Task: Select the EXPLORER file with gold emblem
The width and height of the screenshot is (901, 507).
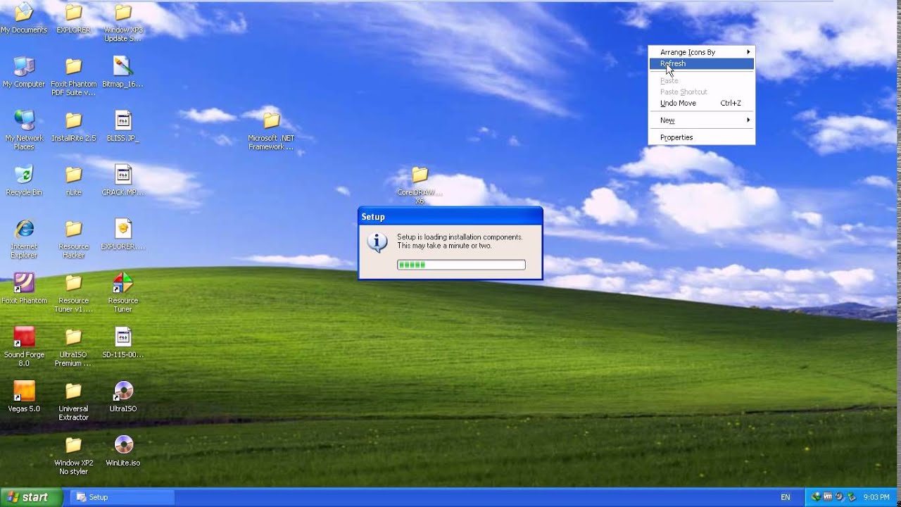Action: tap(122, 229)
